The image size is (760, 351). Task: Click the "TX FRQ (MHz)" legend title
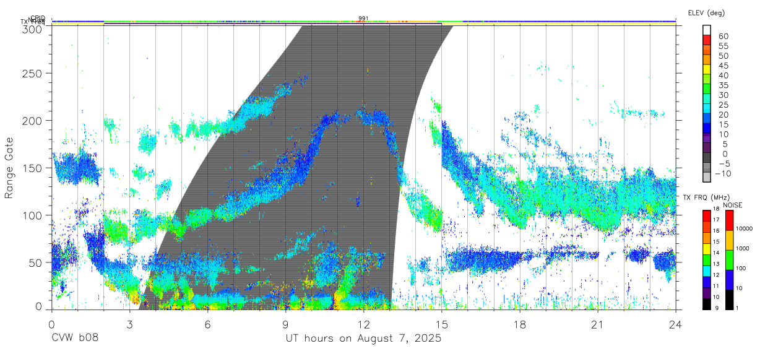coord(706,197)
